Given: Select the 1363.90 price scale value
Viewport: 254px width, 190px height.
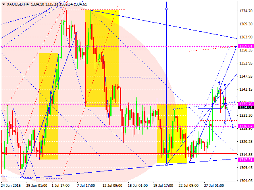Looking at the screenshot, I should click(x=246, y=37).
